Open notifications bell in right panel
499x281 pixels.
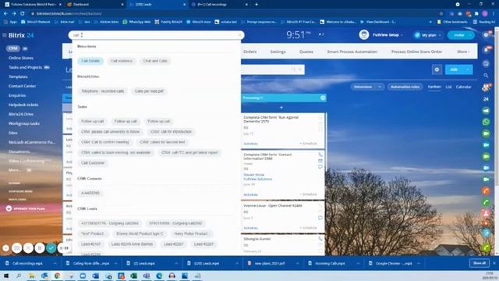point(486,50)
